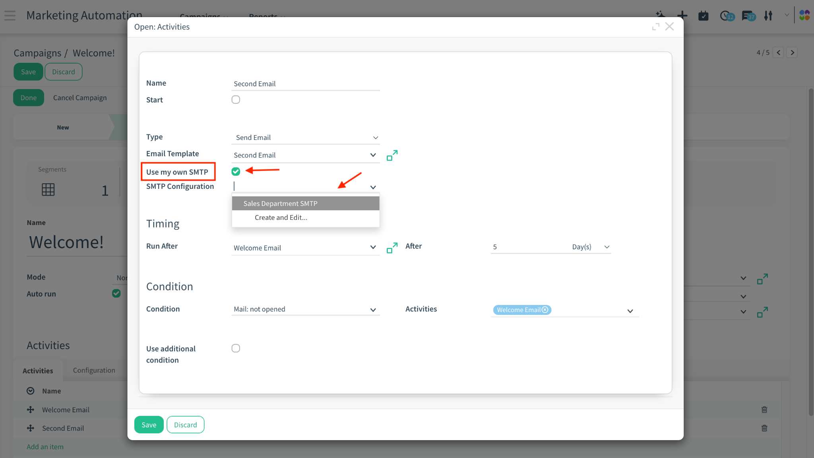Select Create and Edit in SMTP list

[281, 217]
